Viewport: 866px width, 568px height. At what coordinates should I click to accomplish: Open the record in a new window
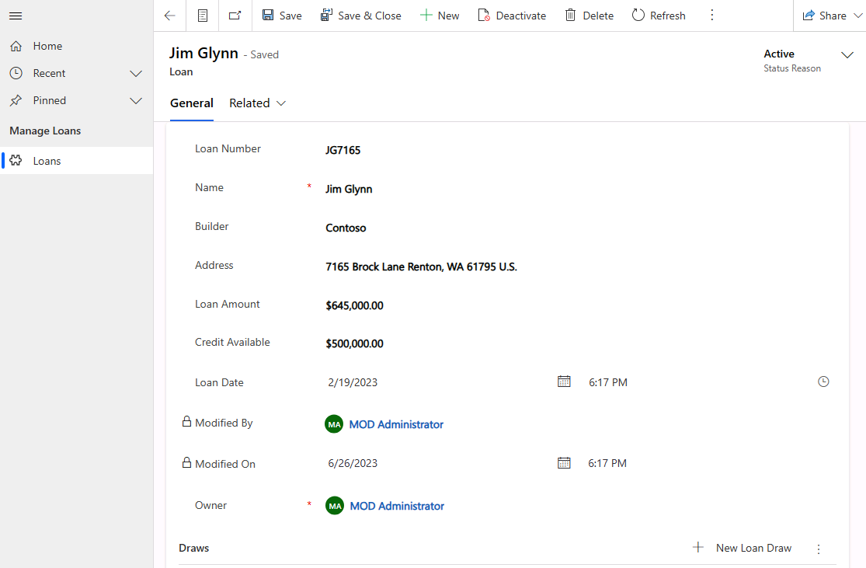(235, 15)
